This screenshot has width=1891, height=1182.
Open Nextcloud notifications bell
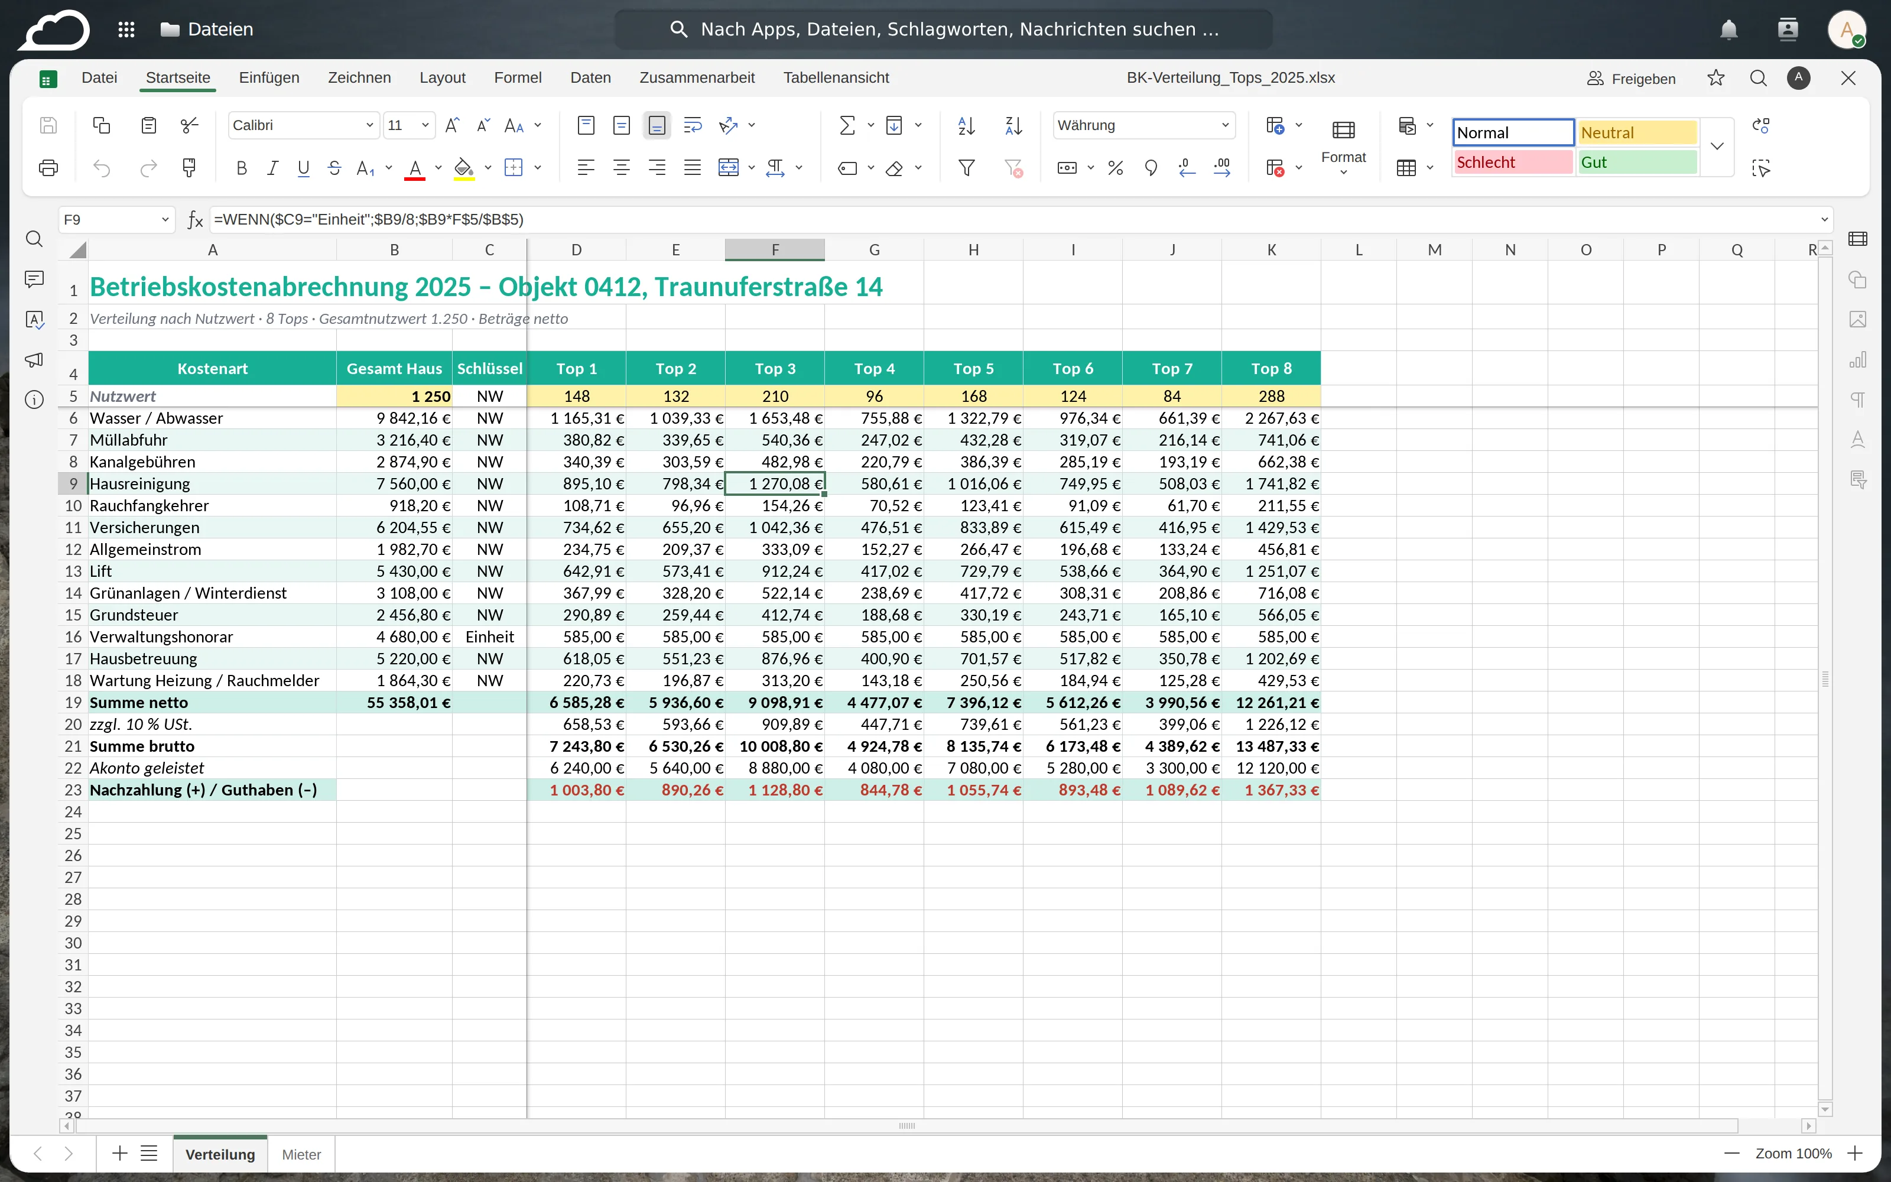pyautogui.click(x=1728, y=30)
